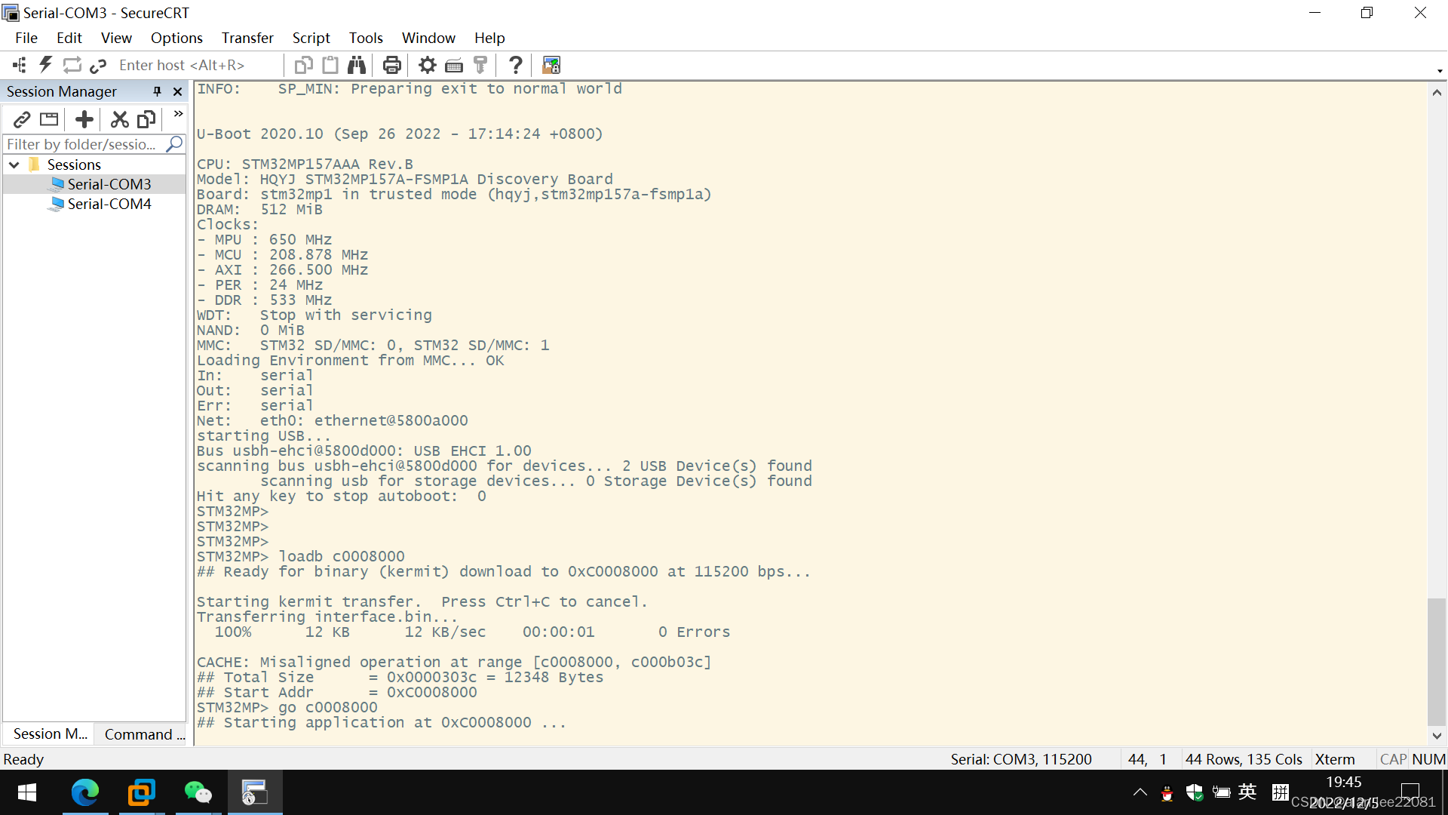This screenshot has width=1448, height=815.
Task: Open the Transfer menu
Action: [x=247, y=38]
